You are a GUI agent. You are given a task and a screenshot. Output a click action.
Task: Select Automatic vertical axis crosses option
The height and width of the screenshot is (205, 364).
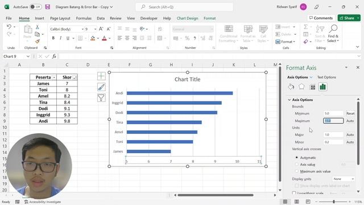tap(297, 158)
